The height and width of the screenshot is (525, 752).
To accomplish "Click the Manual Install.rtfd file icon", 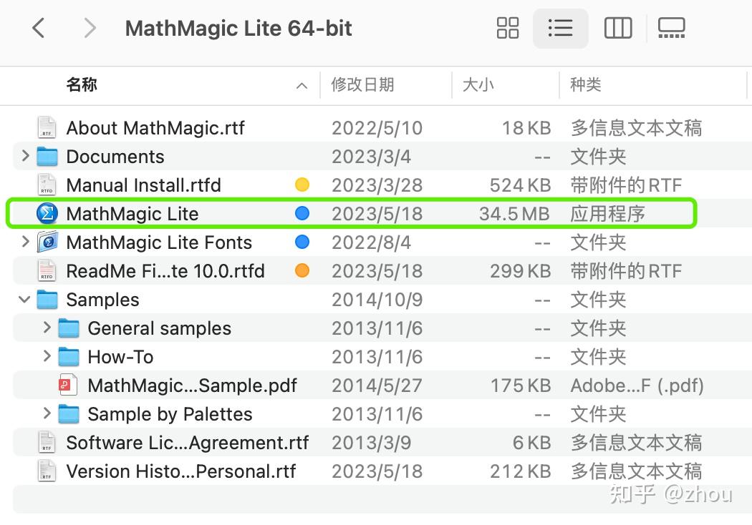I will pyautogui.click(x=47, y=185).
